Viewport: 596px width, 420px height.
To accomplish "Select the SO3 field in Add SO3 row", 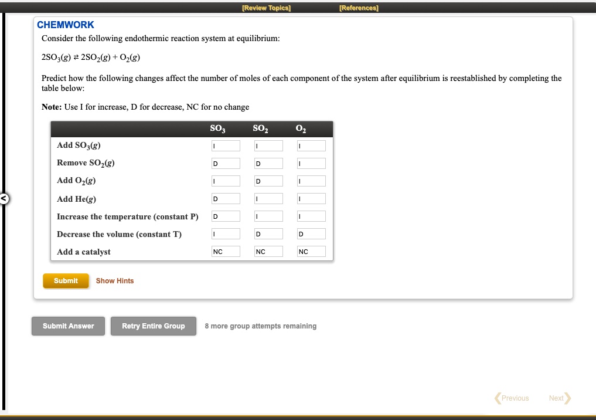I will coord(226,145).
